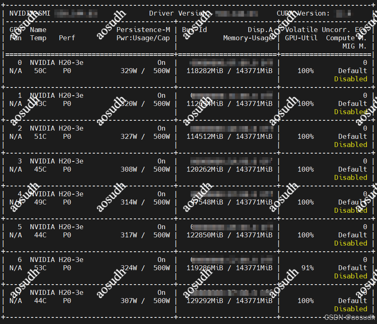The height and width of the screenshot is (324, 377).
Task: Click the 53C temperature reading
Action: click(40, 268)
